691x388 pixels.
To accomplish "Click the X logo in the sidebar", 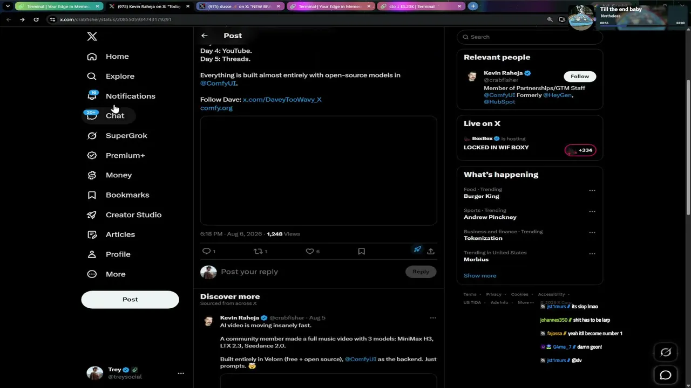I will click(92, 37).
